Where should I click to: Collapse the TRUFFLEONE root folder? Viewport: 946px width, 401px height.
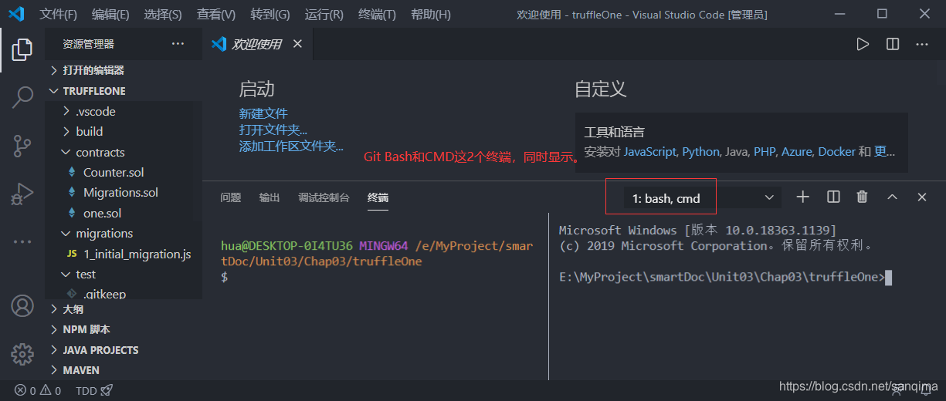(124, 91)
